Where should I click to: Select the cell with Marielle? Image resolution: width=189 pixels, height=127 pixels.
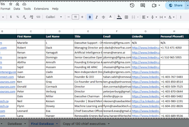click(31, 43)
